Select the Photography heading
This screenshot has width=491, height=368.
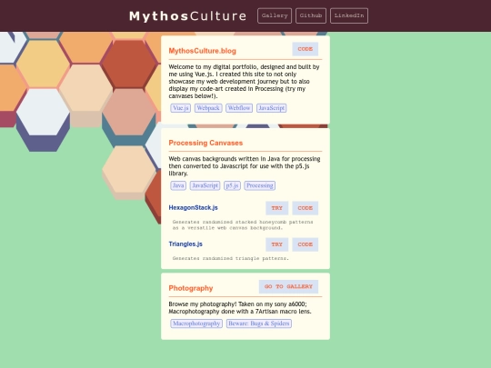pyautogui.click(x=191, y=288)
